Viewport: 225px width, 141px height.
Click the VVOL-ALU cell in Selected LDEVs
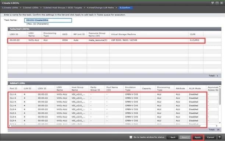tap(33, 40)
